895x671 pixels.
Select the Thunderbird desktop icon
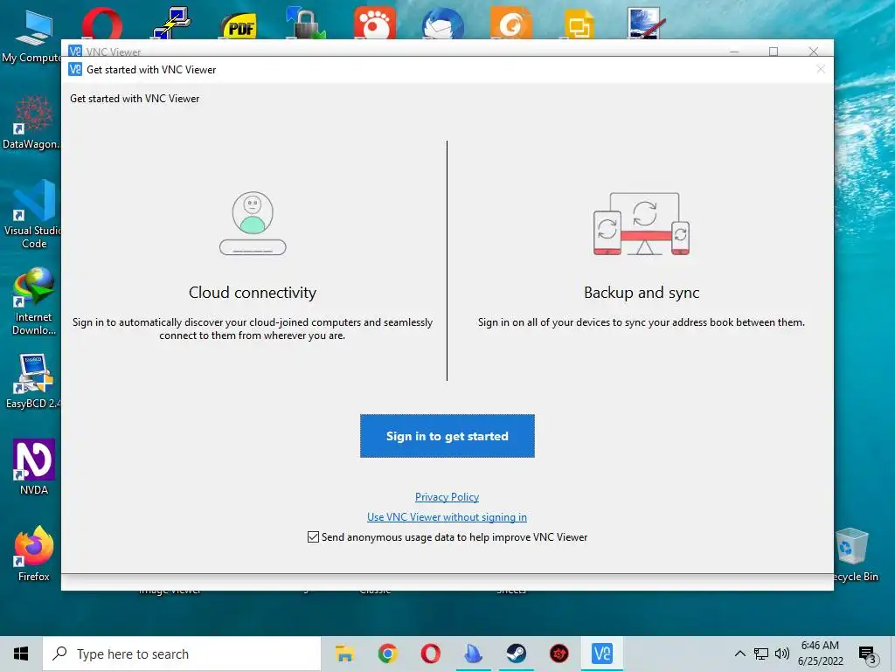click(x=442, y=24)
